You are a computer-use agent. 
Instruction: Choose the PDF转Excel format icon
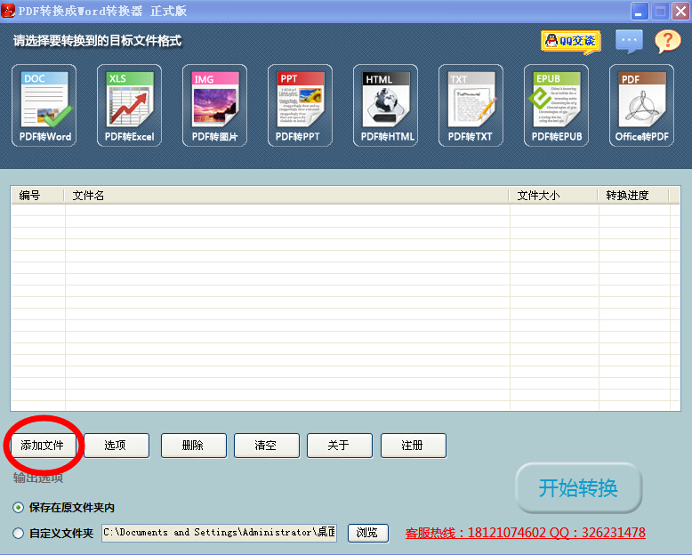tap(129, 106)
